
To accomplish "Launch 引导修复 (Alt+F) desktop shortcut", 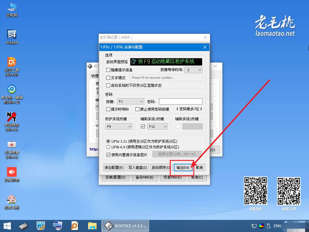I will (x=12, y=150).
